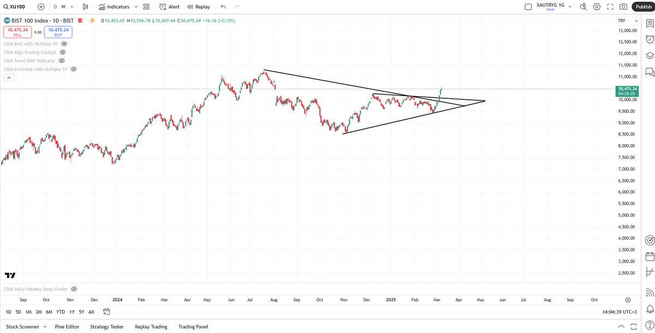This screenshot has width=655, height=333.
Task: Start bar Replay mode
Action: point(199,7)
